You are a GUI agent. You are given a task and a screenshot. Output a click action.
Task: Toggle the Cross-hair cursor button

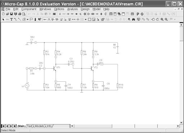pos(78,20)
